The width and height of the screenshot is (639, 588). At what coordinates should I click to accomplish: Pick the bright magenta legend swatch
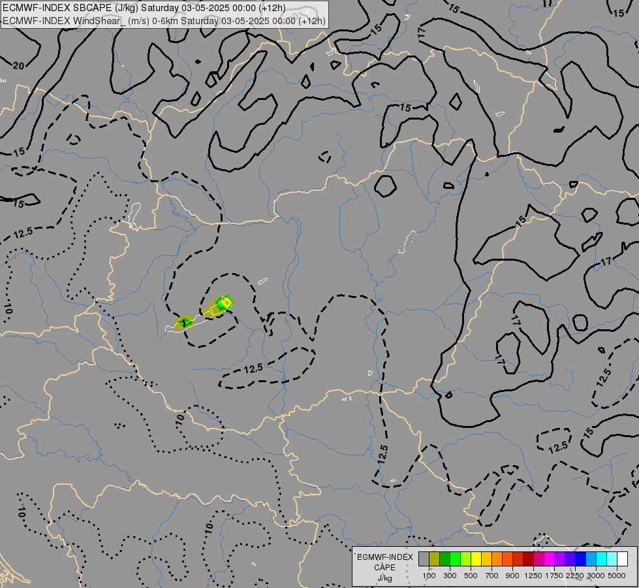[550, 559]
